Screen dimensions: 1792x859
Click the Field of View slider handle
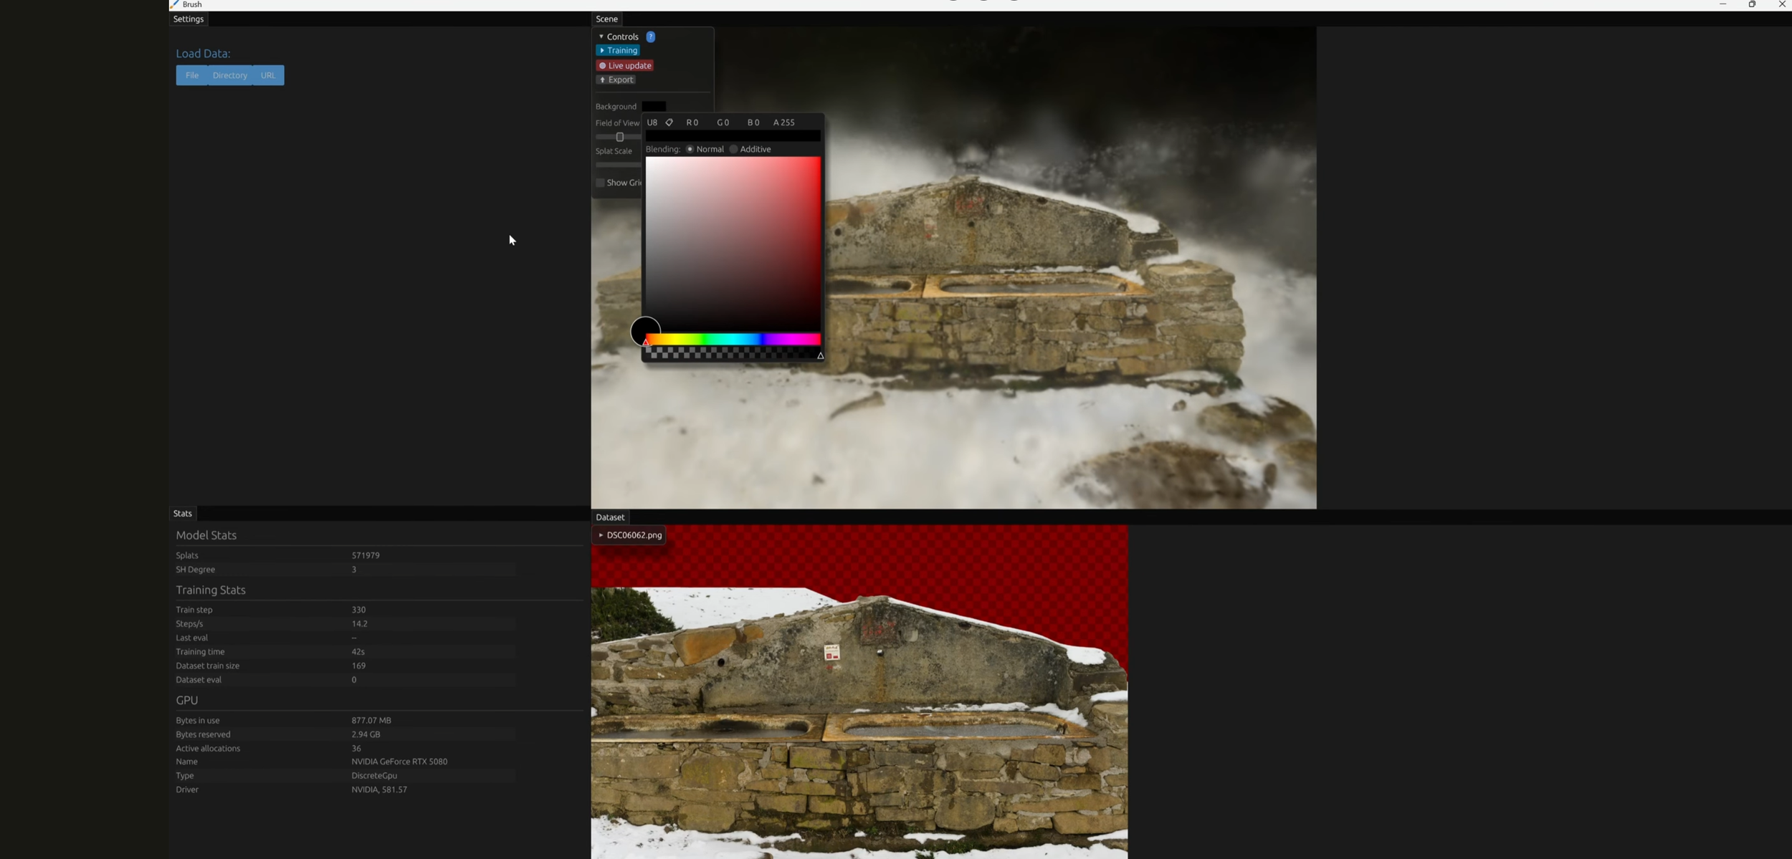click(620, 137)
